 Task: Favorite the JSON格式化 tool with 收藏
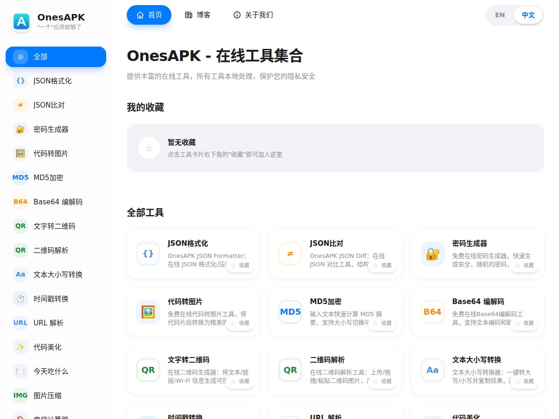[x=240, y=265]
